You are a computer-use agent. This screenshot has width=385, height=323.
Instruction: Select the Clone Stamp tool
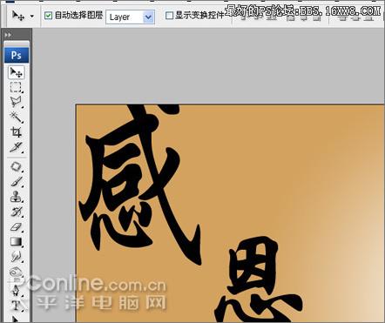(x=16, y=197)
